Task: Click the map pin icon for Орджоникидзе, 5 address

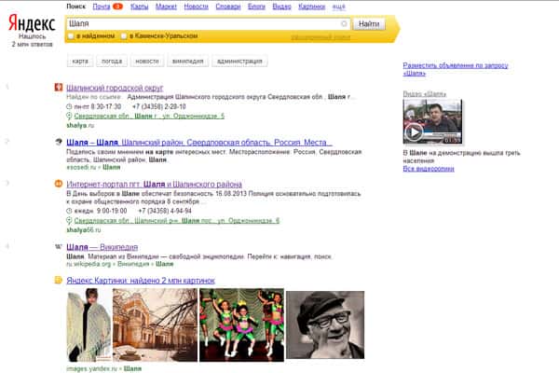Action: tap(70, 116)
